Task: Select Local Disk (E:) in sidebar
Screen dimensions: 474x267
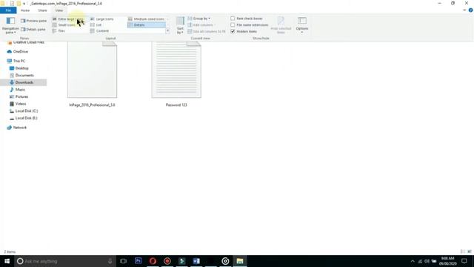Action: click(24, 118)
